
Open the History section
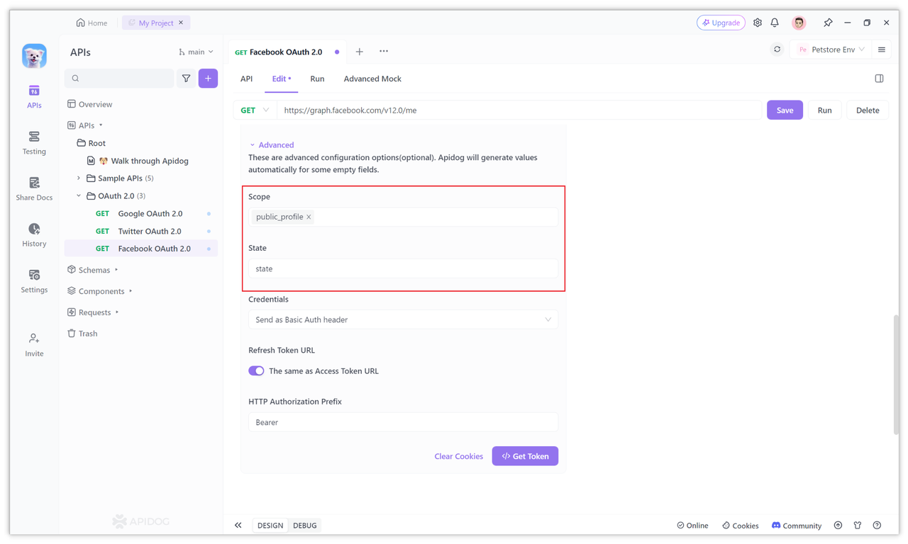[x=34, y=234]
